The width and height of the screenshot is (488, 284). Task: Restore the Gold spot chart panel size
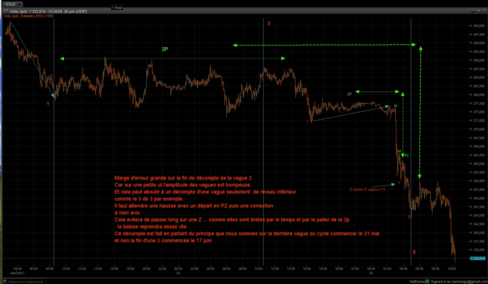click(x=478, y=11)
